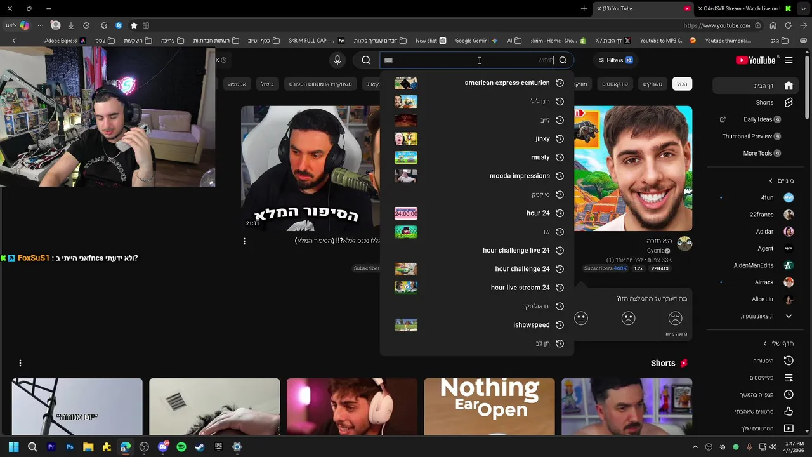The image size is (812, 457).
Task: Select suggestion 24 hour challenge live
Action: click(477, 250)
